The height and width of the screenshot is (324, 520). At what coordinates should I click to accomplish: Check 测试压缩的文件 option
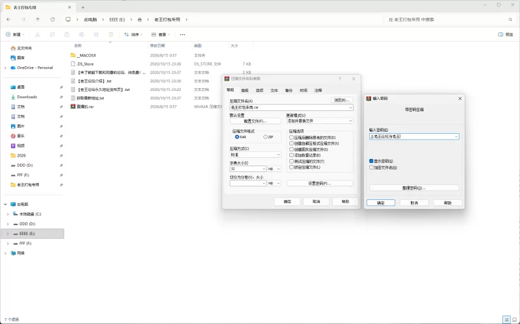(291, 161)
